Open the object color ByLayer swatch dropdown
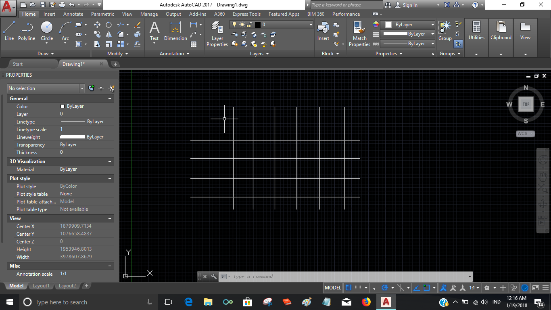 click(x=408, y=25)
